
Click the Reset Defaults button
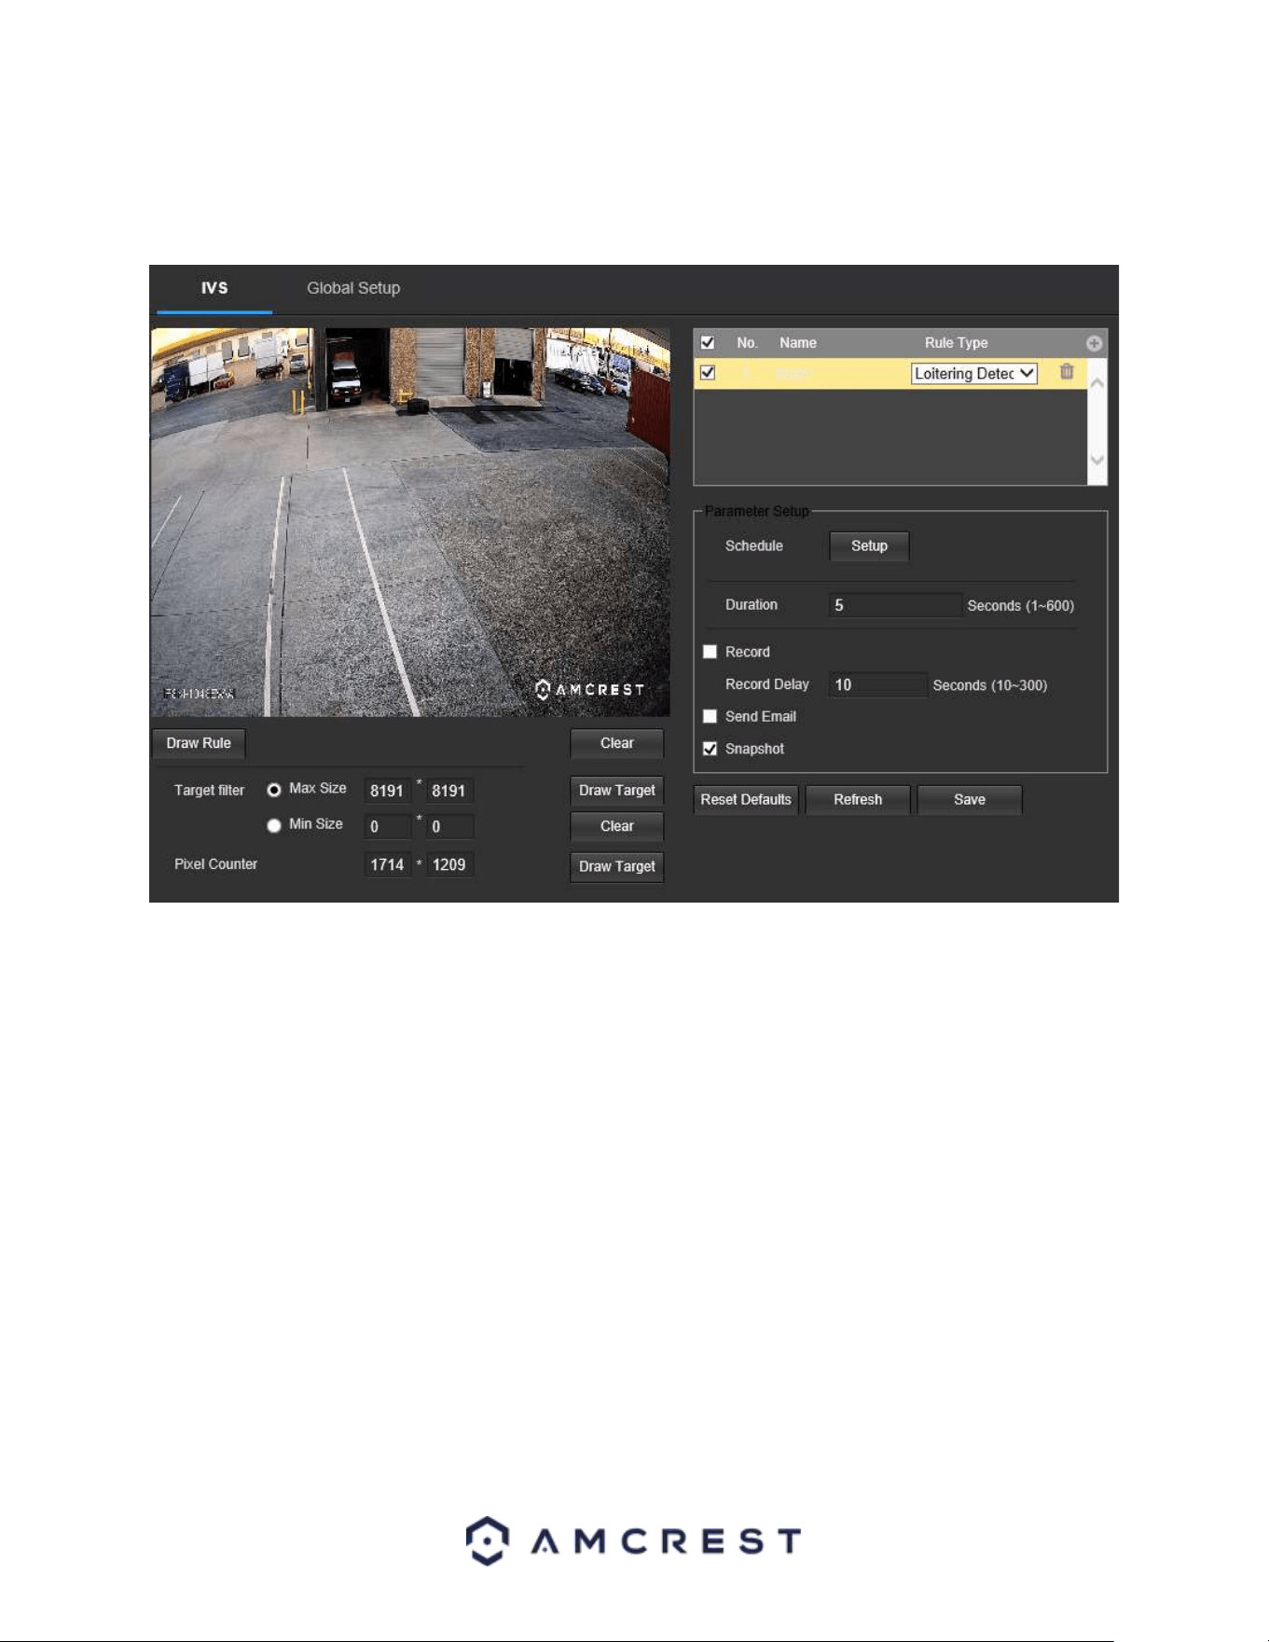tap(746, 800)
